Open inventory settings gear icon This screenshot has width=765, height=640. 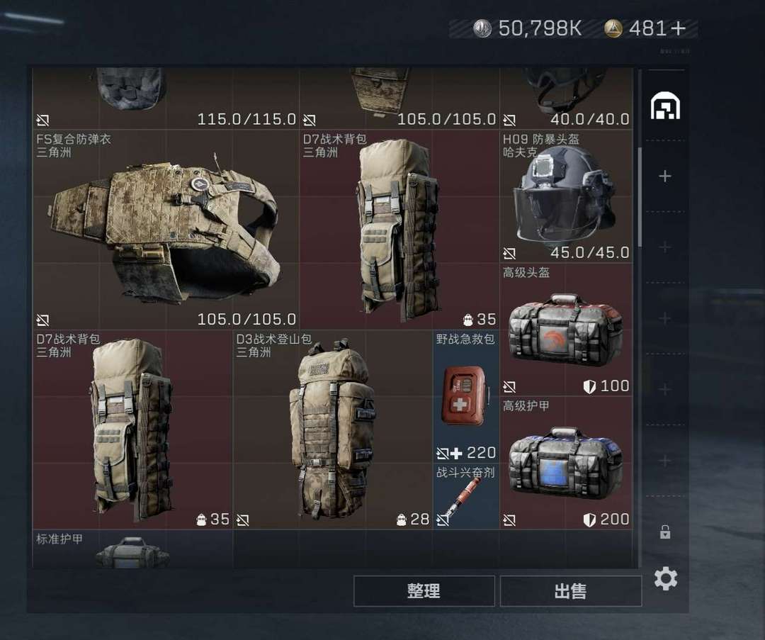click(665, 579)
